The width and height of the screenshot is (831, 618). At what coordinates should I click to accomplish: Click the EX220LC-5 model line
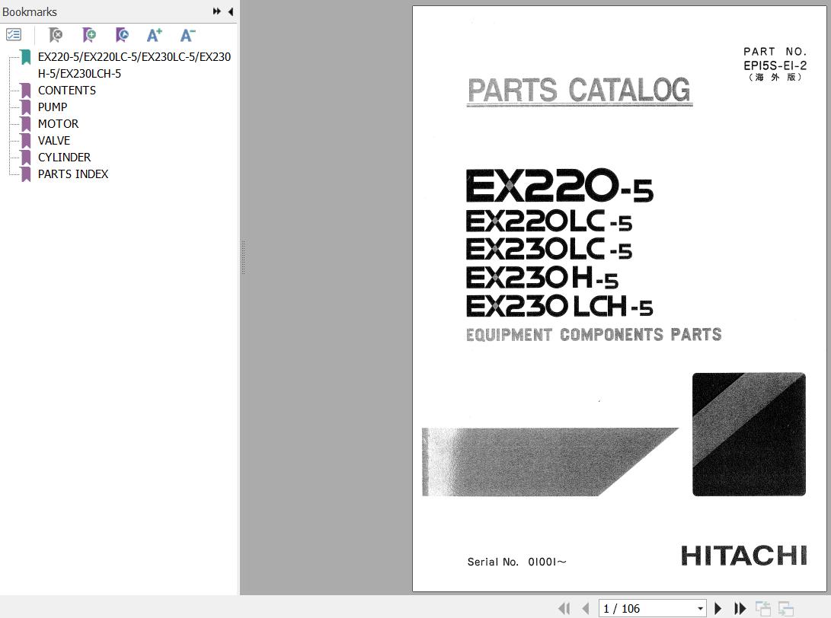[x=549, y=221]
